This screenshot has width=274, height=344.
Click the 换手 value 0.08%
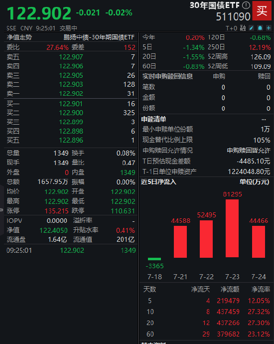[126, 153]
